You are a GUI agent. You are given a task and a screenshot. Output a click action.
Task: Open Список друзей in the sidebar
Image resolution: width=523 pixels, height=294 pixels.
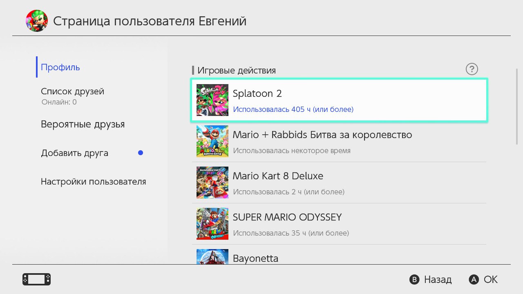click(72, 91)
